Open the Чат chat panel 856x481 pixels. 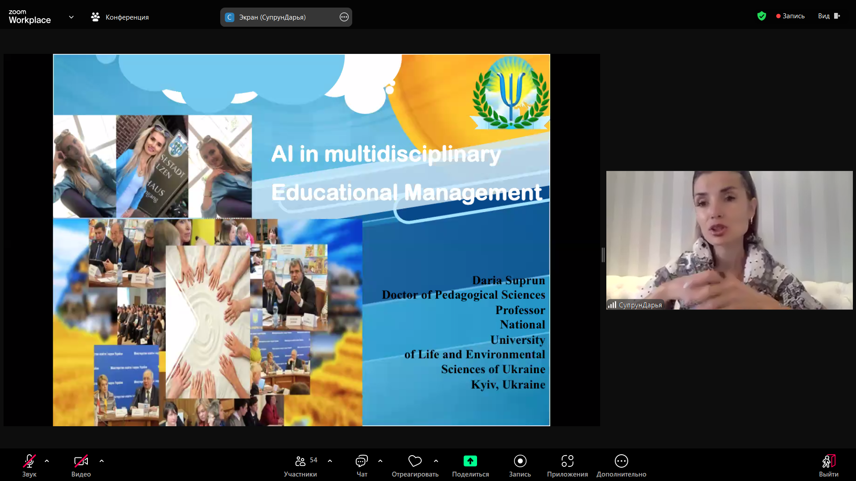[x=362, y=461]
